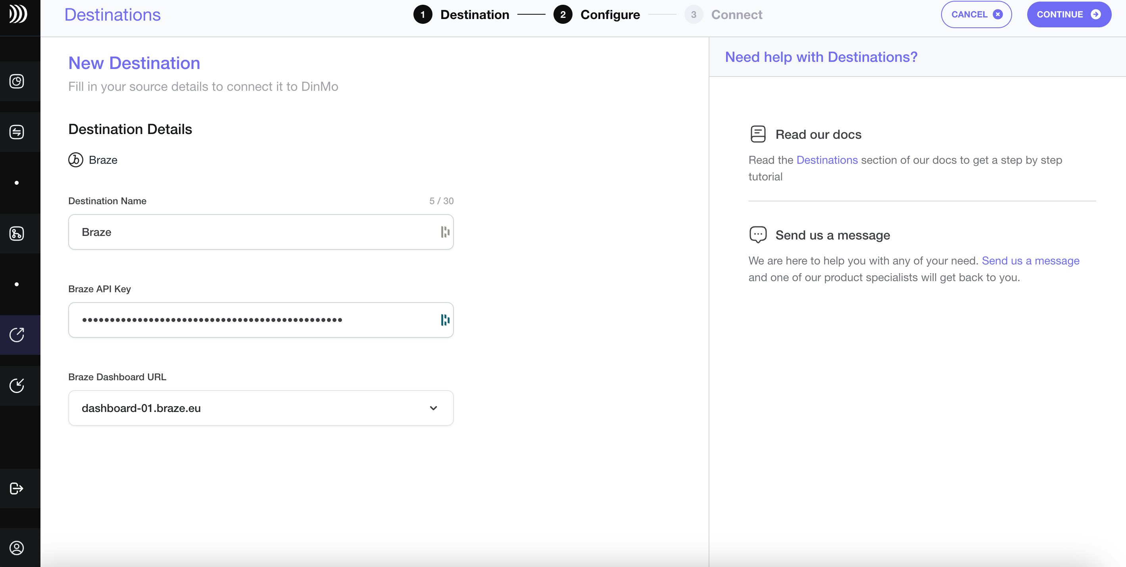Click the password manager icon in API Key
1126x567 pixels.
pos(445,320)
